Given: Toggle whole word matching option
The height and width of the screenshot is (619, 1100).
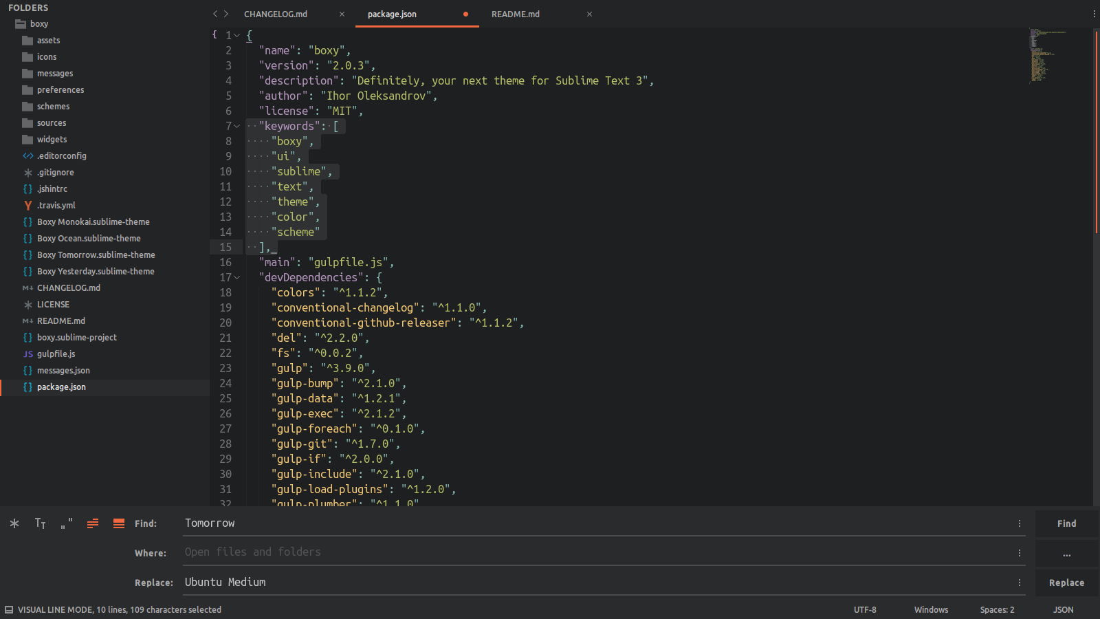Looking at the screenshot, I should click(67, 524).
